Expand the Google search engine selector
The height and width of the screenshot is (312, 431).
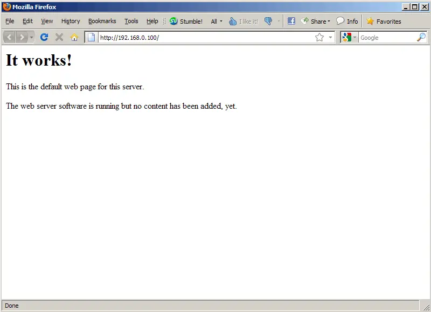[349, 37]
